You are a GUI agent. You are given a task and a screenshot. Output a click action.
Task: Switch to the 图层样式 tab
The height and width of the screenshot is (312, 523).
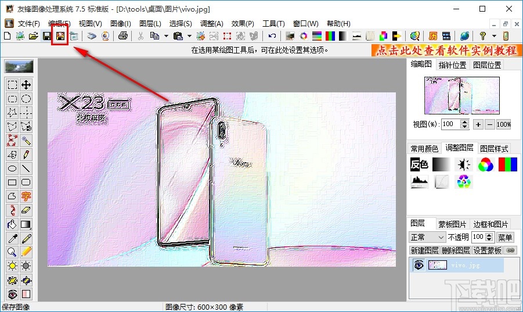[x=493, y=149]
